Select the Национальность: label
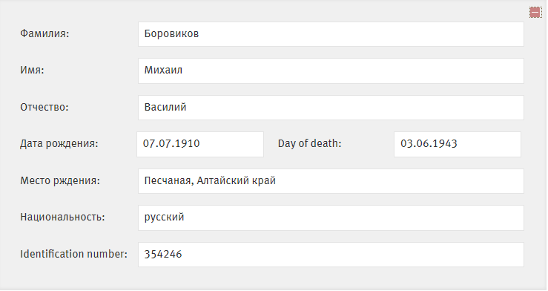 62,218
